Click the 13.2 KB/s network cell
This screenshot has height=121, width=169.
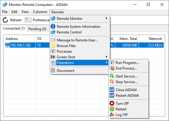151,45
